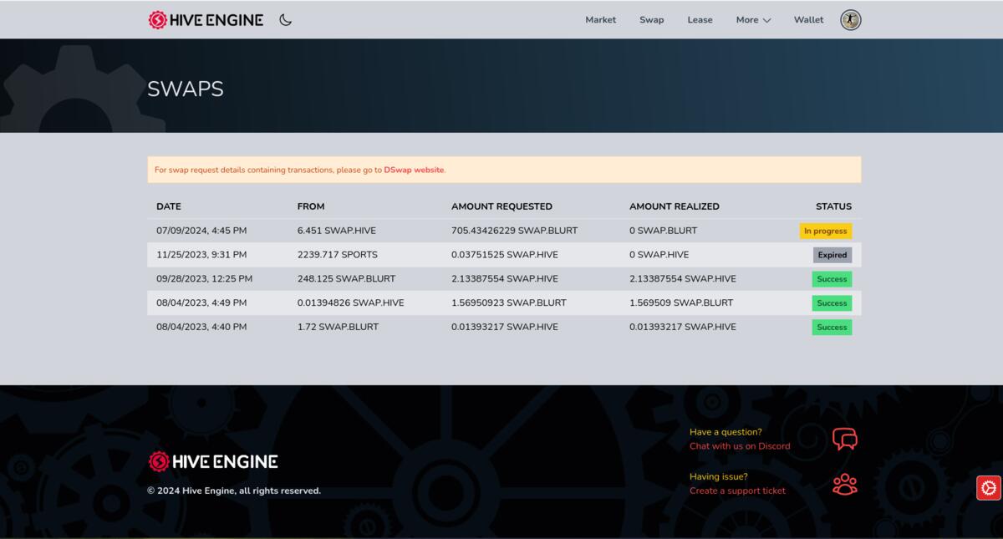Click the 2239.717 SPORTS from cell
The image size is (1003, 539).
pos(337,255)
